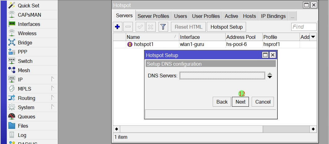Open Wireless from the sidebar

[27, 33]
